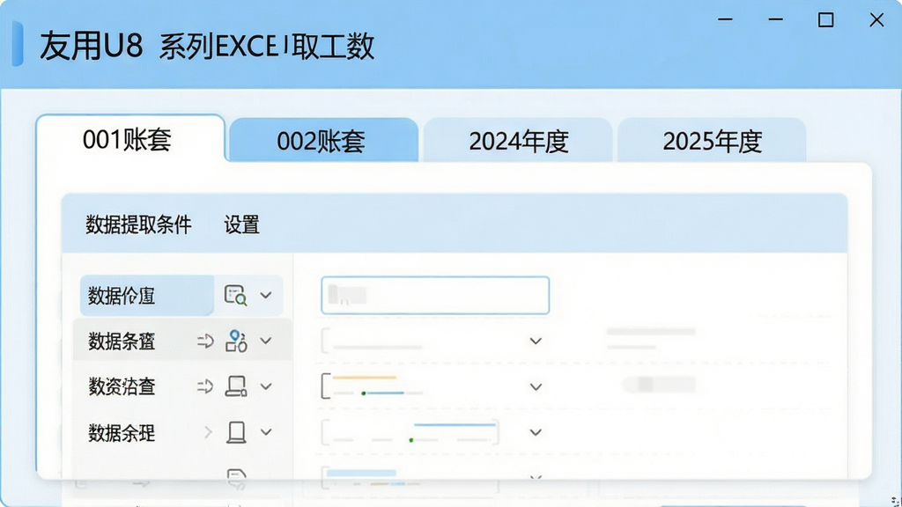Expand the chevron beside the search-table icon
902x507 pixels.
click(x=266, y=296)
